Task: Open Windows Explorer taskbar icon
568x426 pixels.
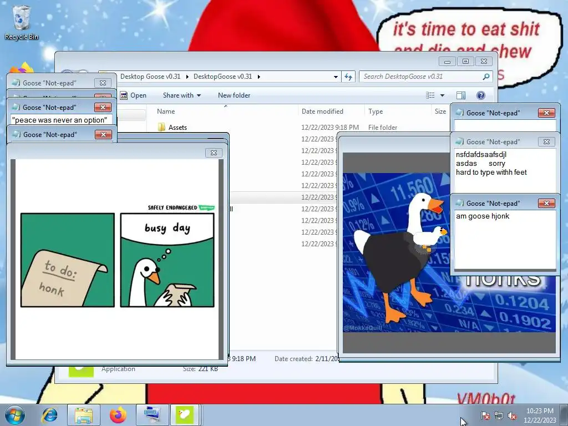Action: pos(84,415)
